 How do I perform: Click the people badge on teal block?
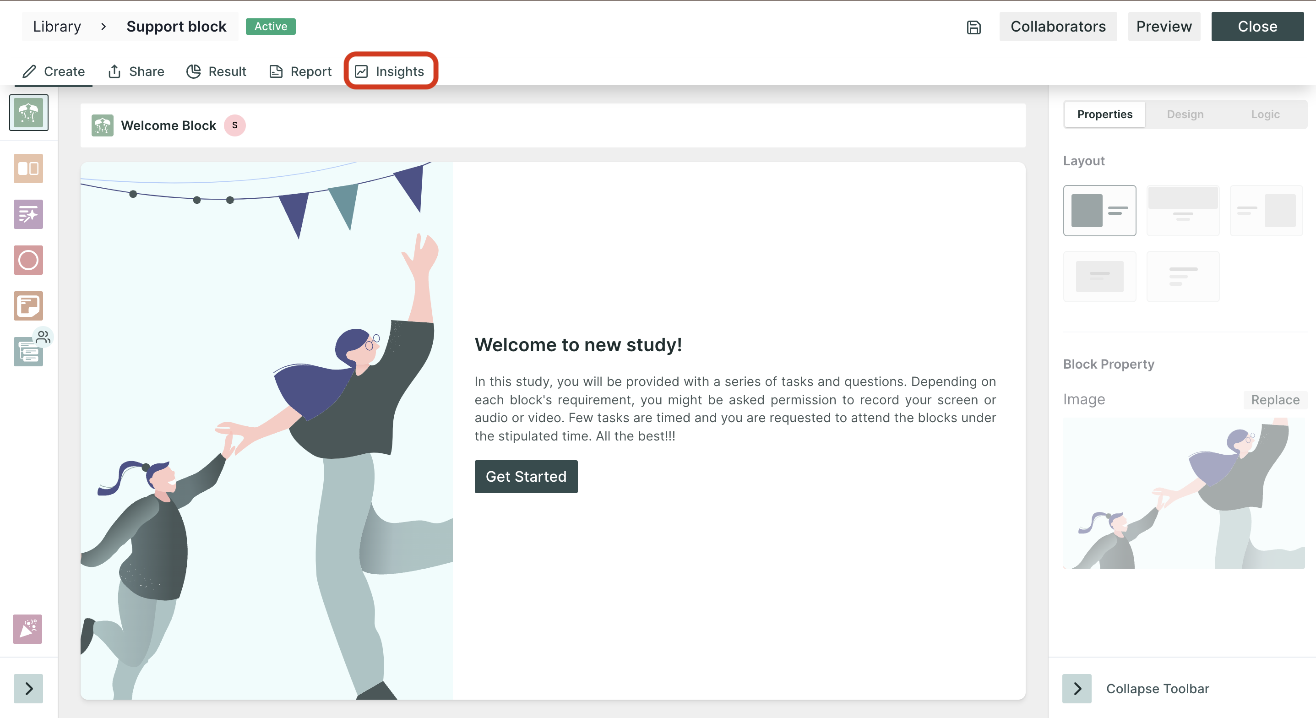pos(44,337)
